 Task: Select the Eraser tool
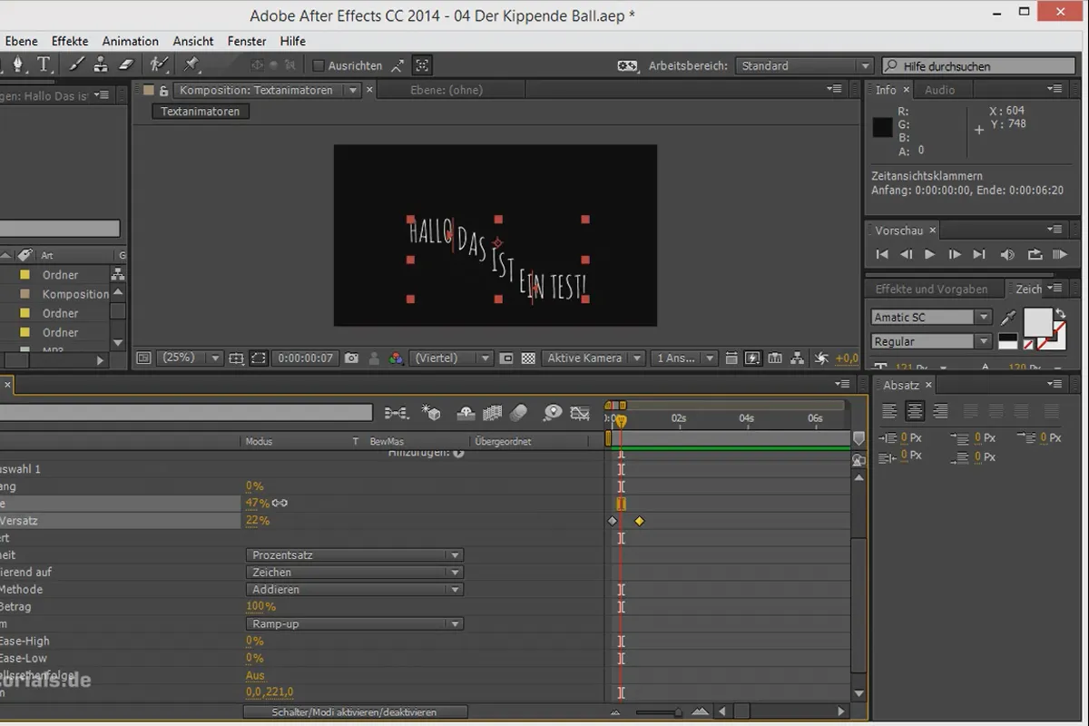126,64
